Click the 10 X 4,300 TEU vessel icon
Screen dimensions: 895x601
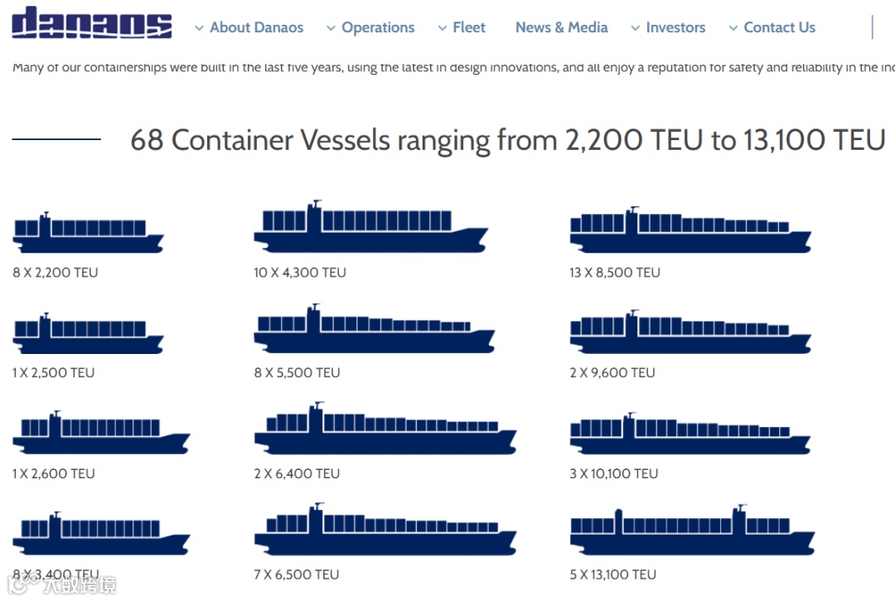(x=370, y=227)
